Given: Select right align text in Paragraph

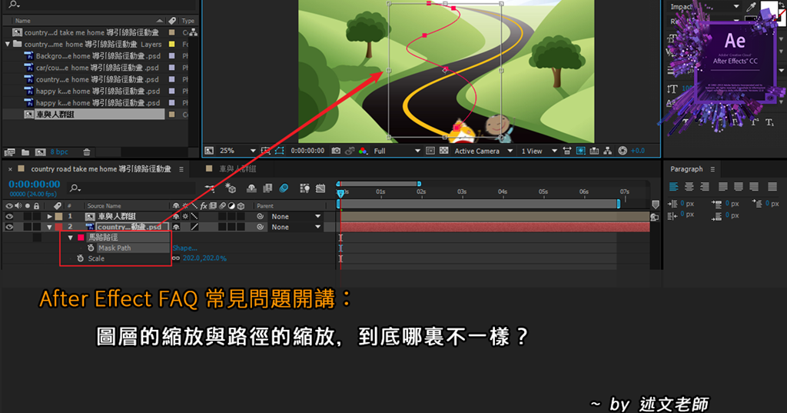Looking at the screenshot, I should coord(705,187).
